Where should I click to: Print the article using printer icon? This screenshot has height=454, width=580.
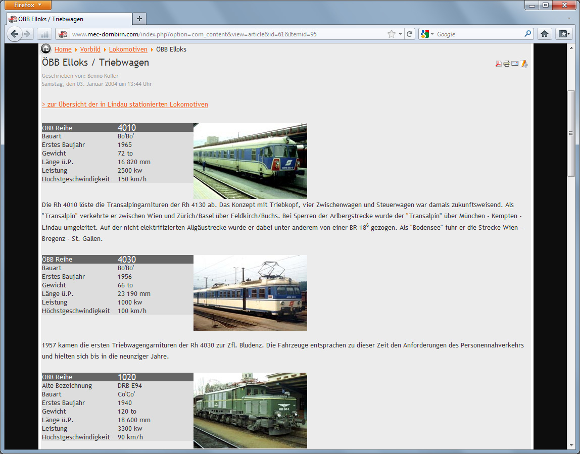[507, 64]
